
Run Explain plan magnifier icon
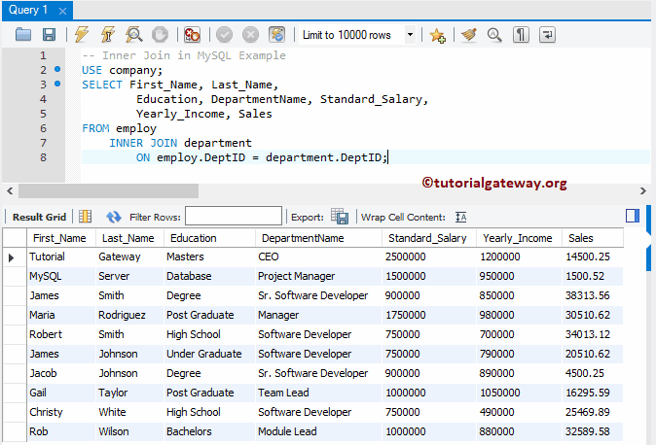(x=133, y=34)
